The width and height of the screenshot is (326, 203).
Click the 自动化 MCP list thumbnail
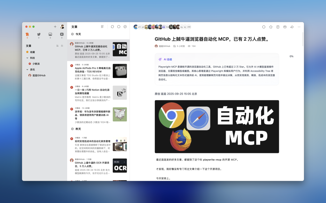[x=120, y=49]
